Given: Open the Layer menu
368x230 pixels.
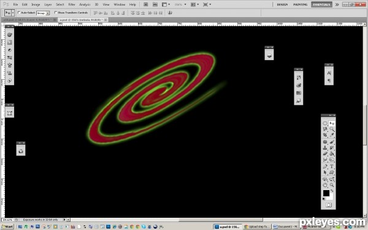Looking at the screenshot, I should click(48, 4).
